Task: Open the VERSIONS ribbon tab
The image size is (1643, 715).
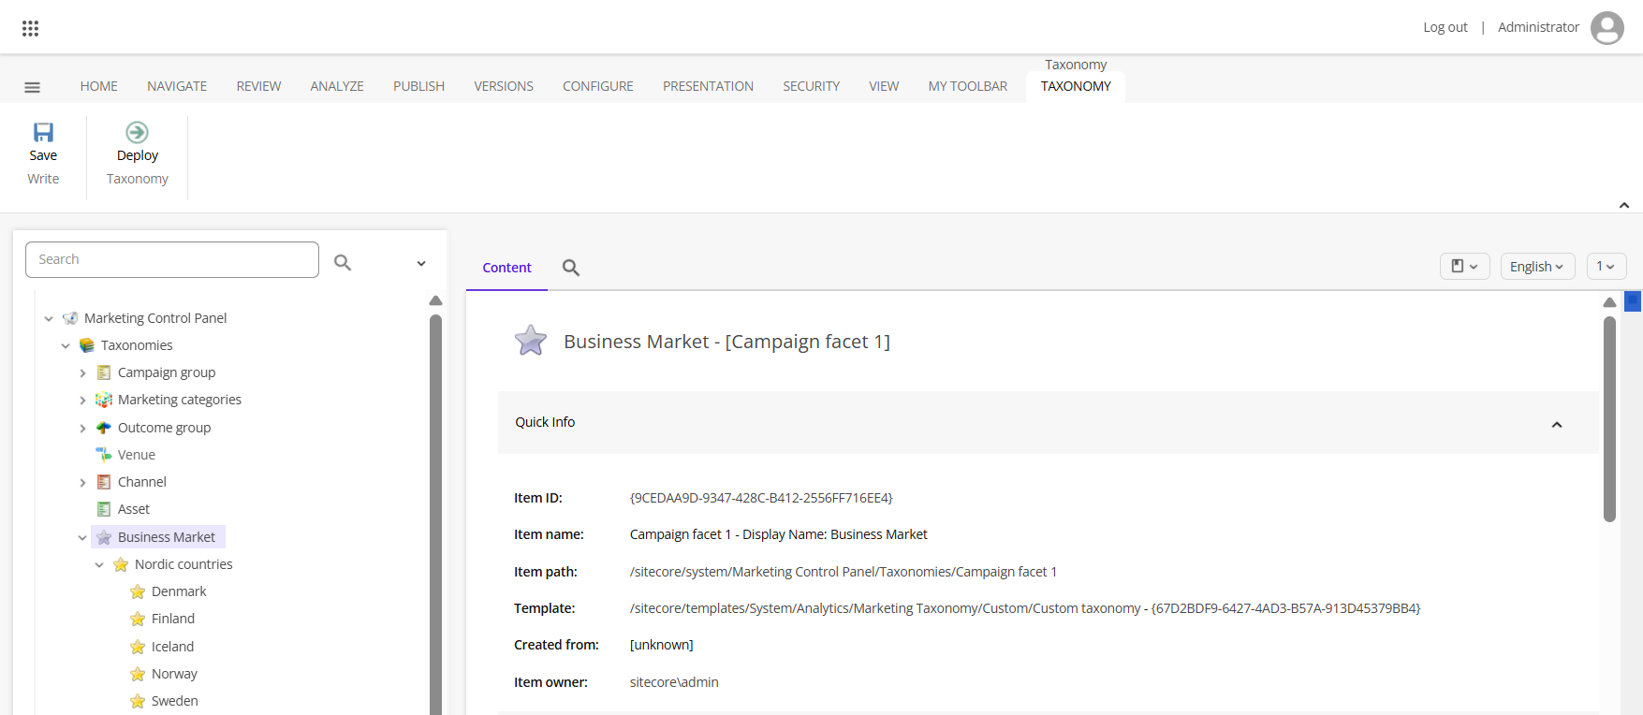Action: (504, 86)
